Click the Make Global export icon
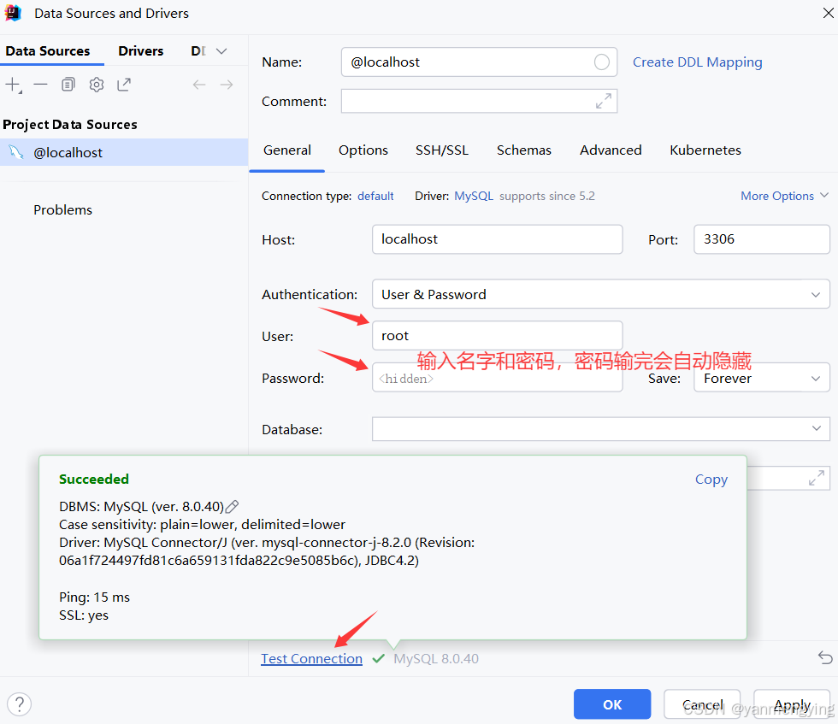Screen dimensions: 838x724 [124, 85]
